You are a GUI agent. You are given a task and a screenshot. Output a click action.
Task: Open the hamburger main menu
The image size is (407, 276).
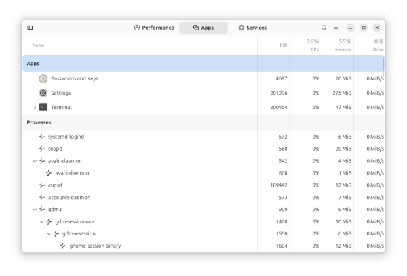click(x=336, y=28)
